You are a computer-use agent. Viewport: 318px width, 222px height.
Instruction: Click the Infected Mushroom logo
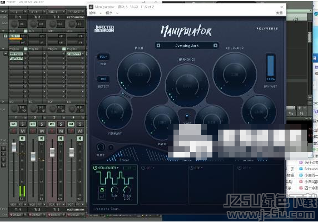coord(105,29)
